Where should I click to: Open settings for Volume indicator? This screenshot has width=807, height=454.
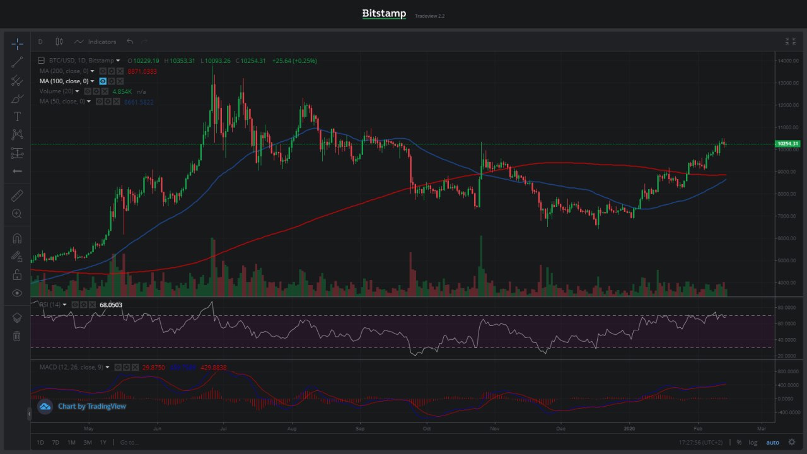coord(96,91)
